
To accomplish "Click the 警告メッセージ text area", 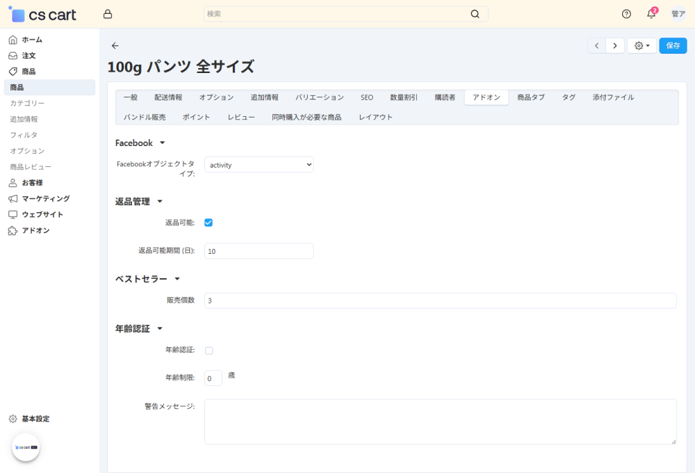I will [x=439, y=422].
